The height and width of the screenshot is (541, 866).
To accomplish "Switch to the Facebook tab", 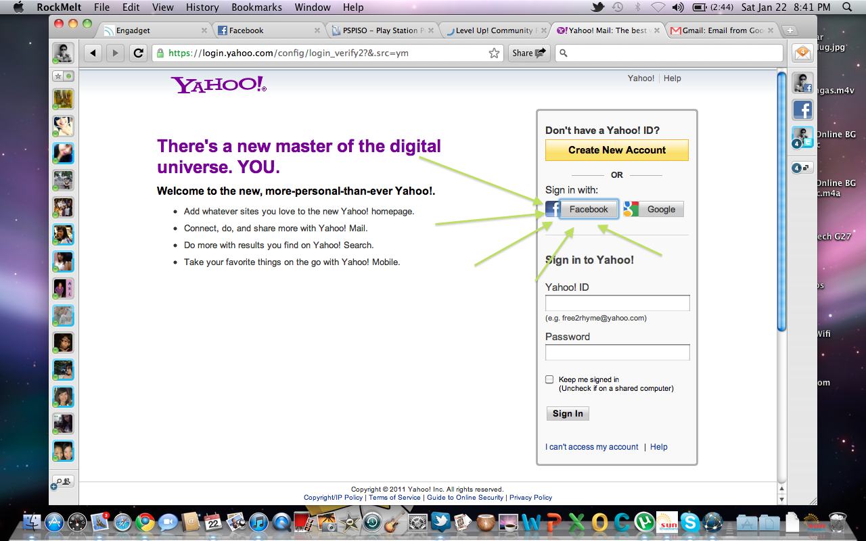I will pyautogui.click(x=269, y=30).
